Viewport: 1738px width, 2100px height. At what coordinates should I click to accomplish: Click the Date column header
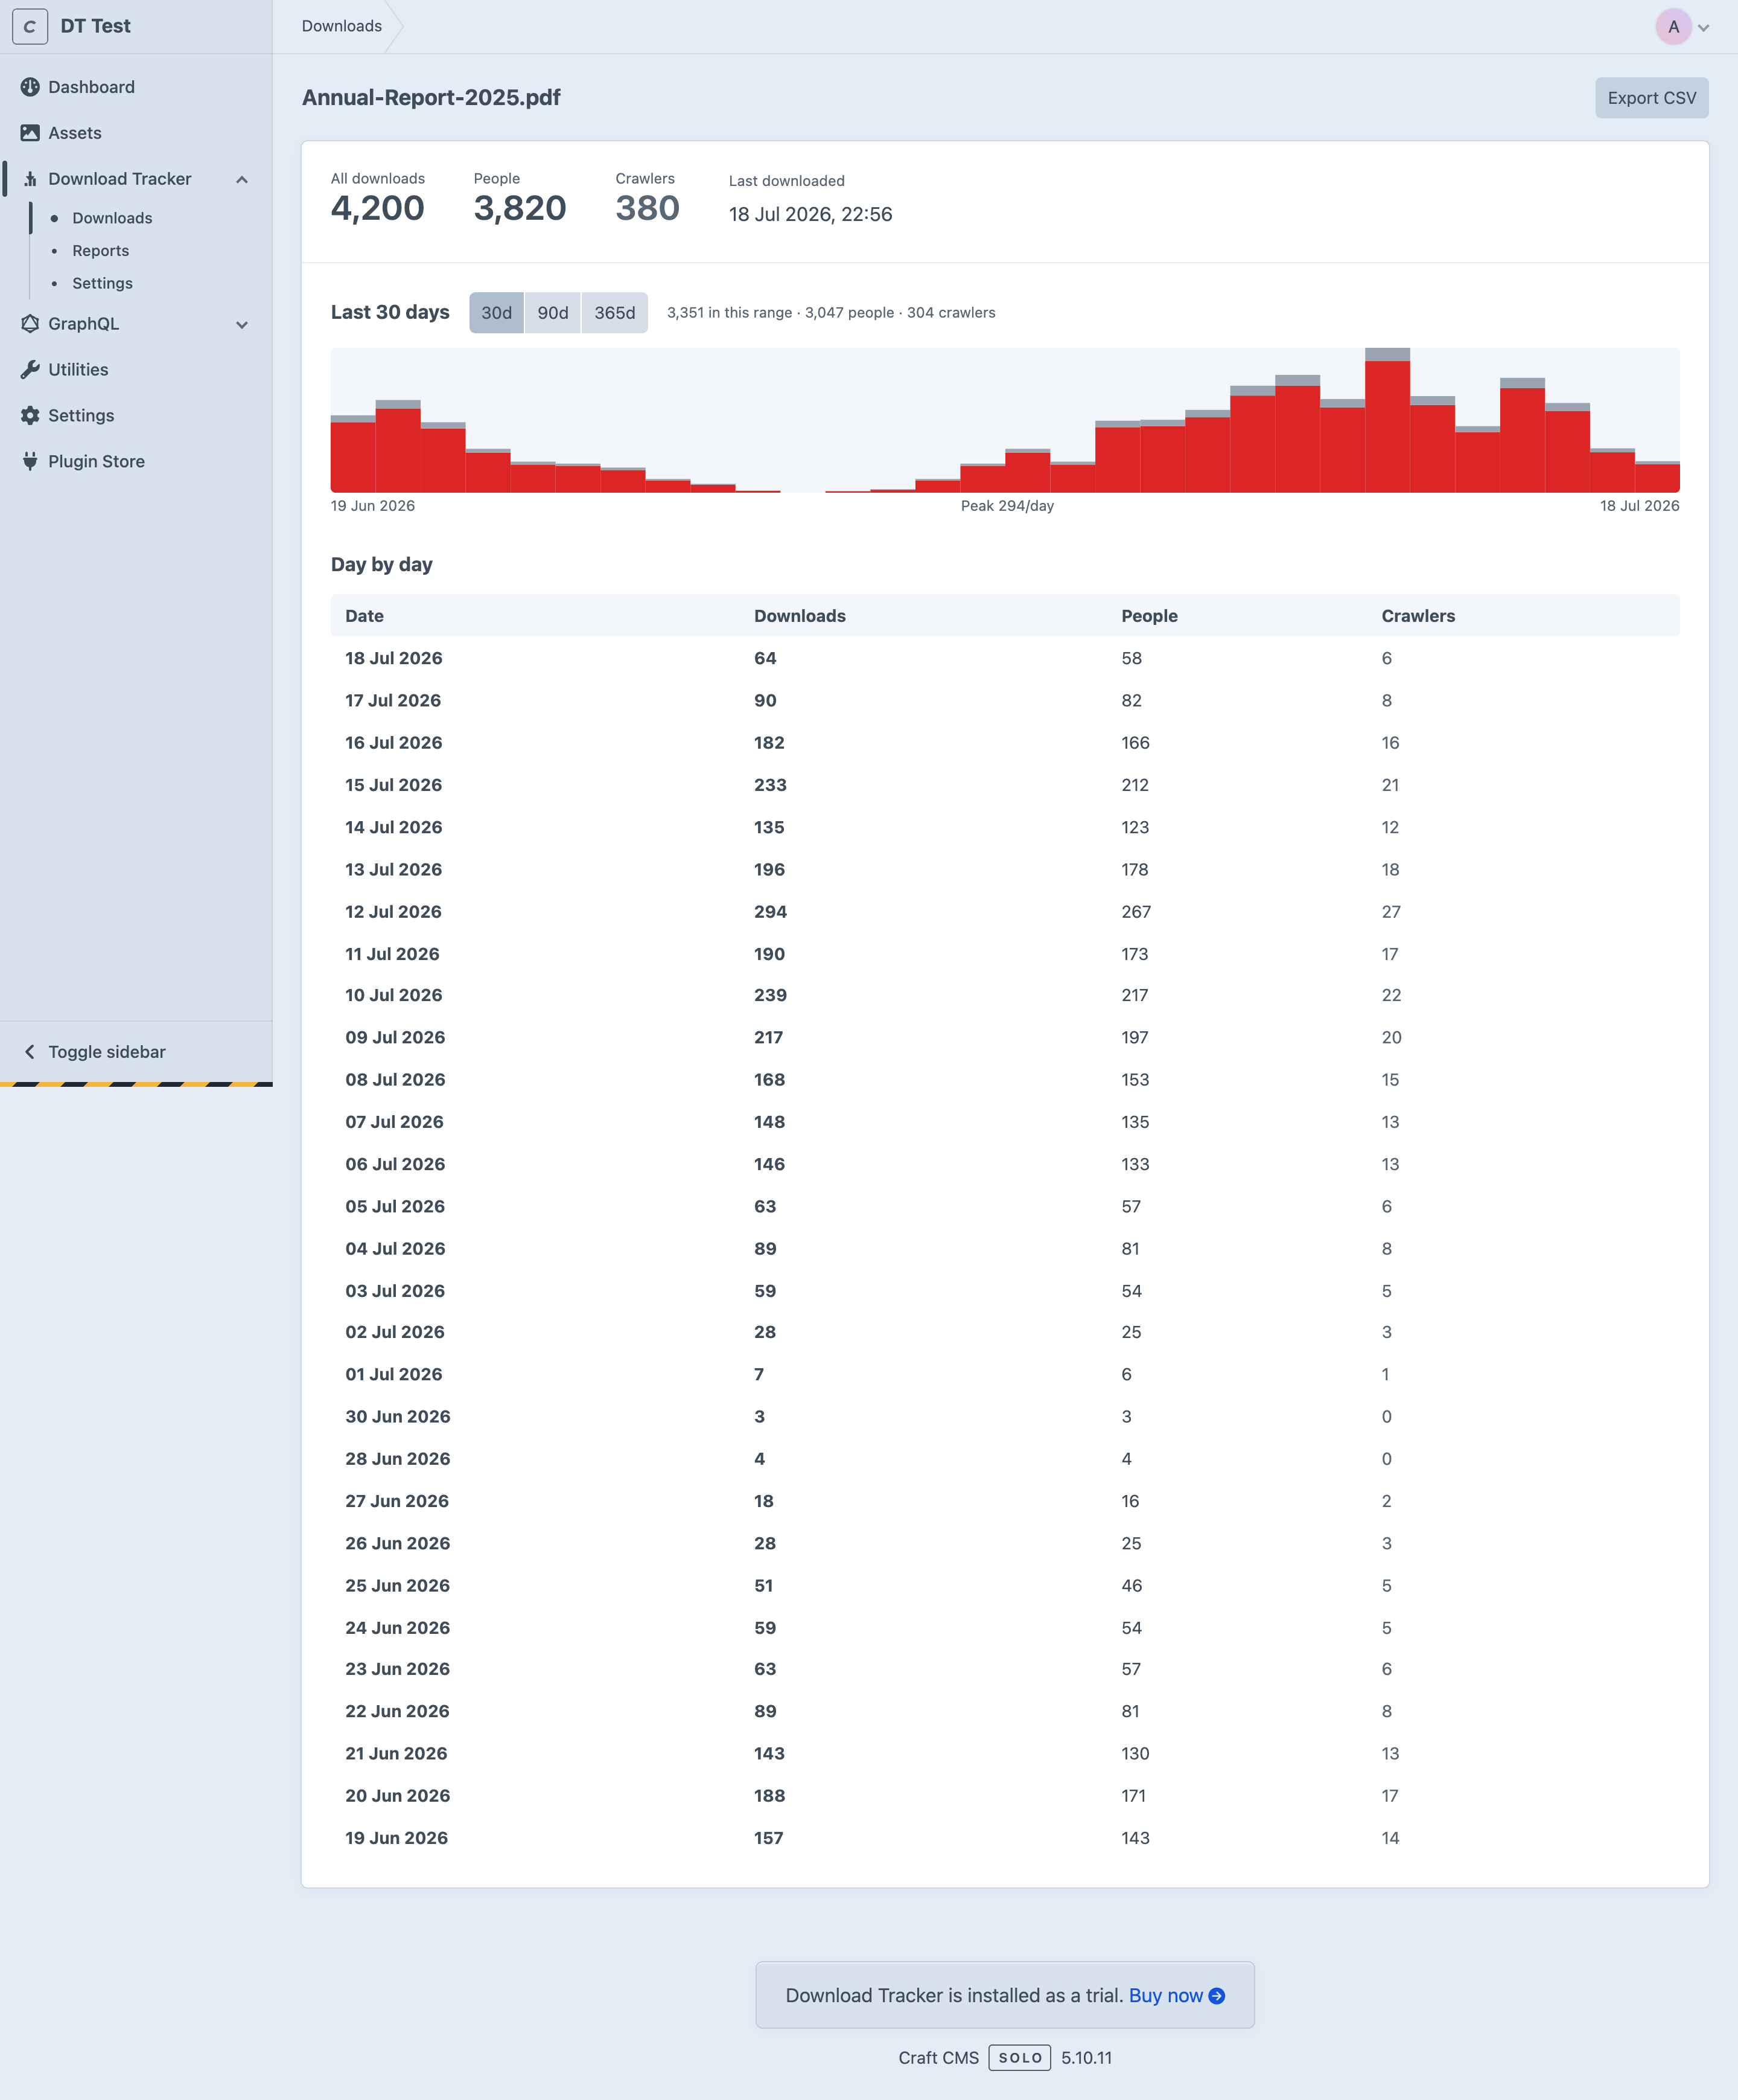pos(364,616)
